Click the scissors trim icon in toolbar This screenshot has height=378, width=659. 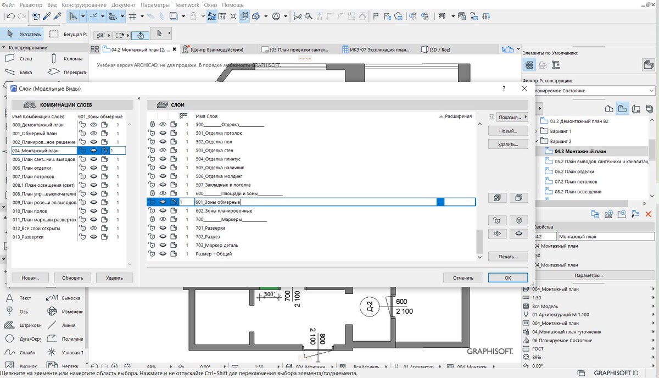pyautogui.click(x=298, y=16)
